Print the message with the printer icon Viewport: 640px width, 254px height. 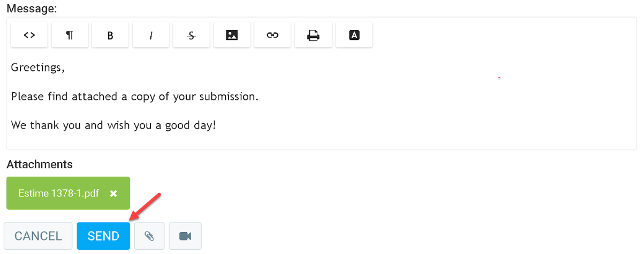point(313,35)
